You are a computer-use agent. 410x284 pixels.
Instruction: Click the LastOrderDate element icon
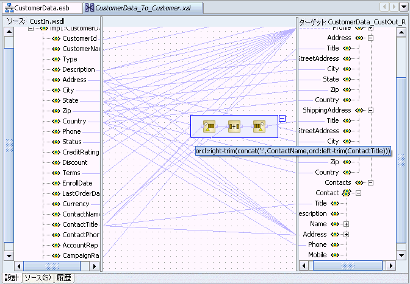(x=56, y=193)
